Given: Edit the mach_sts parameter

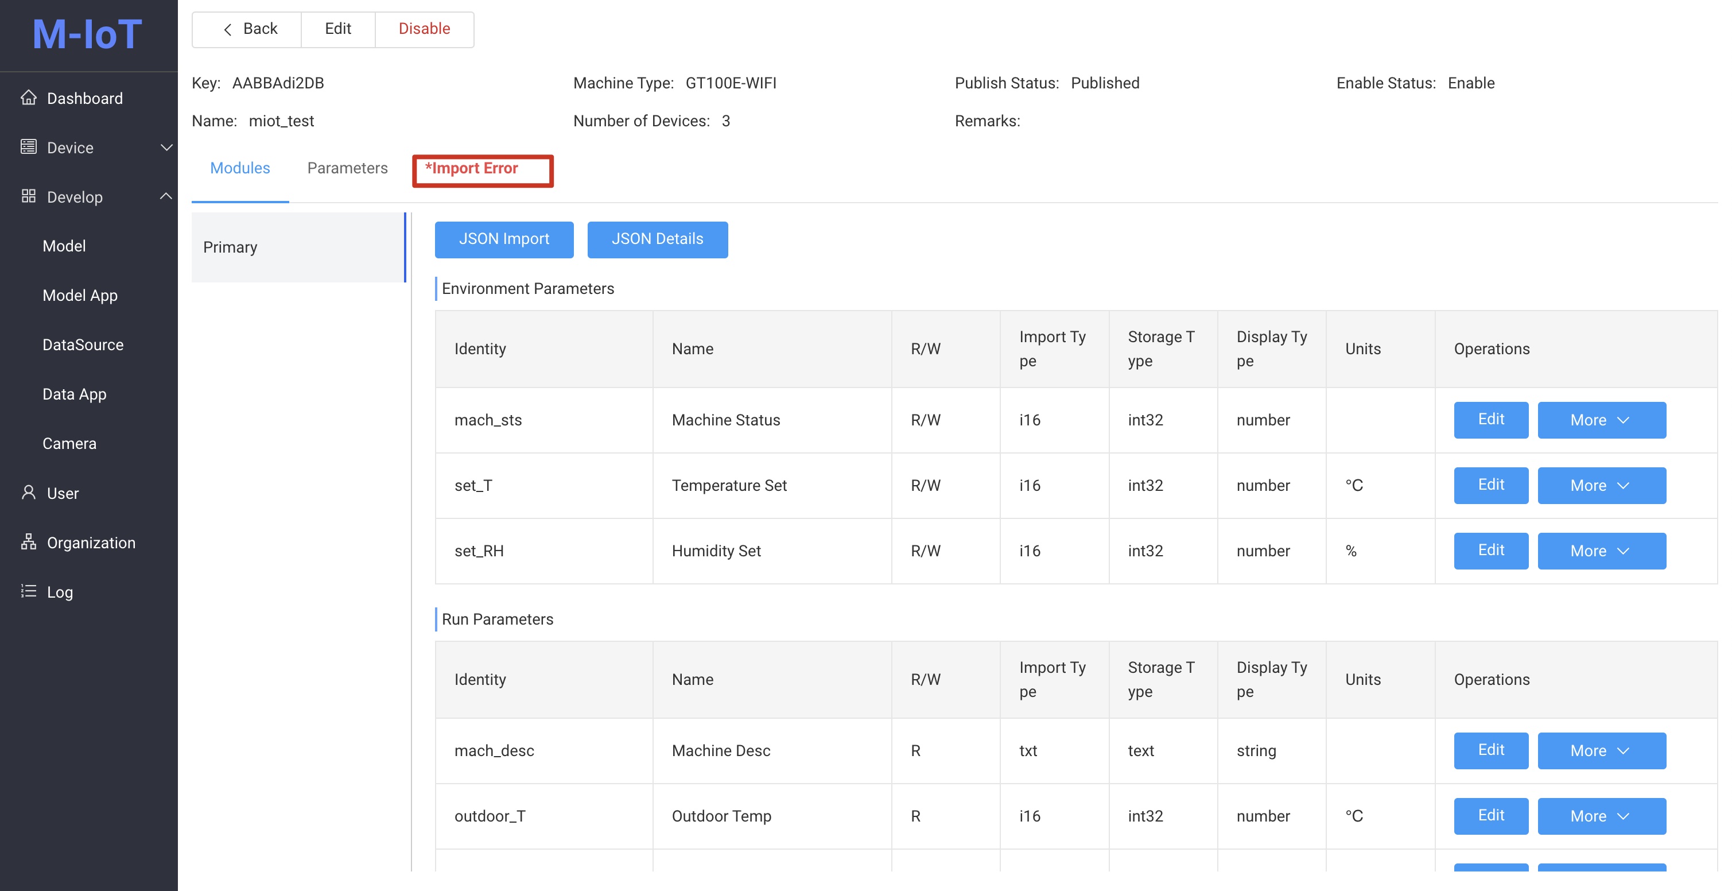Looking at the screenshot, I should [1490, 420].
